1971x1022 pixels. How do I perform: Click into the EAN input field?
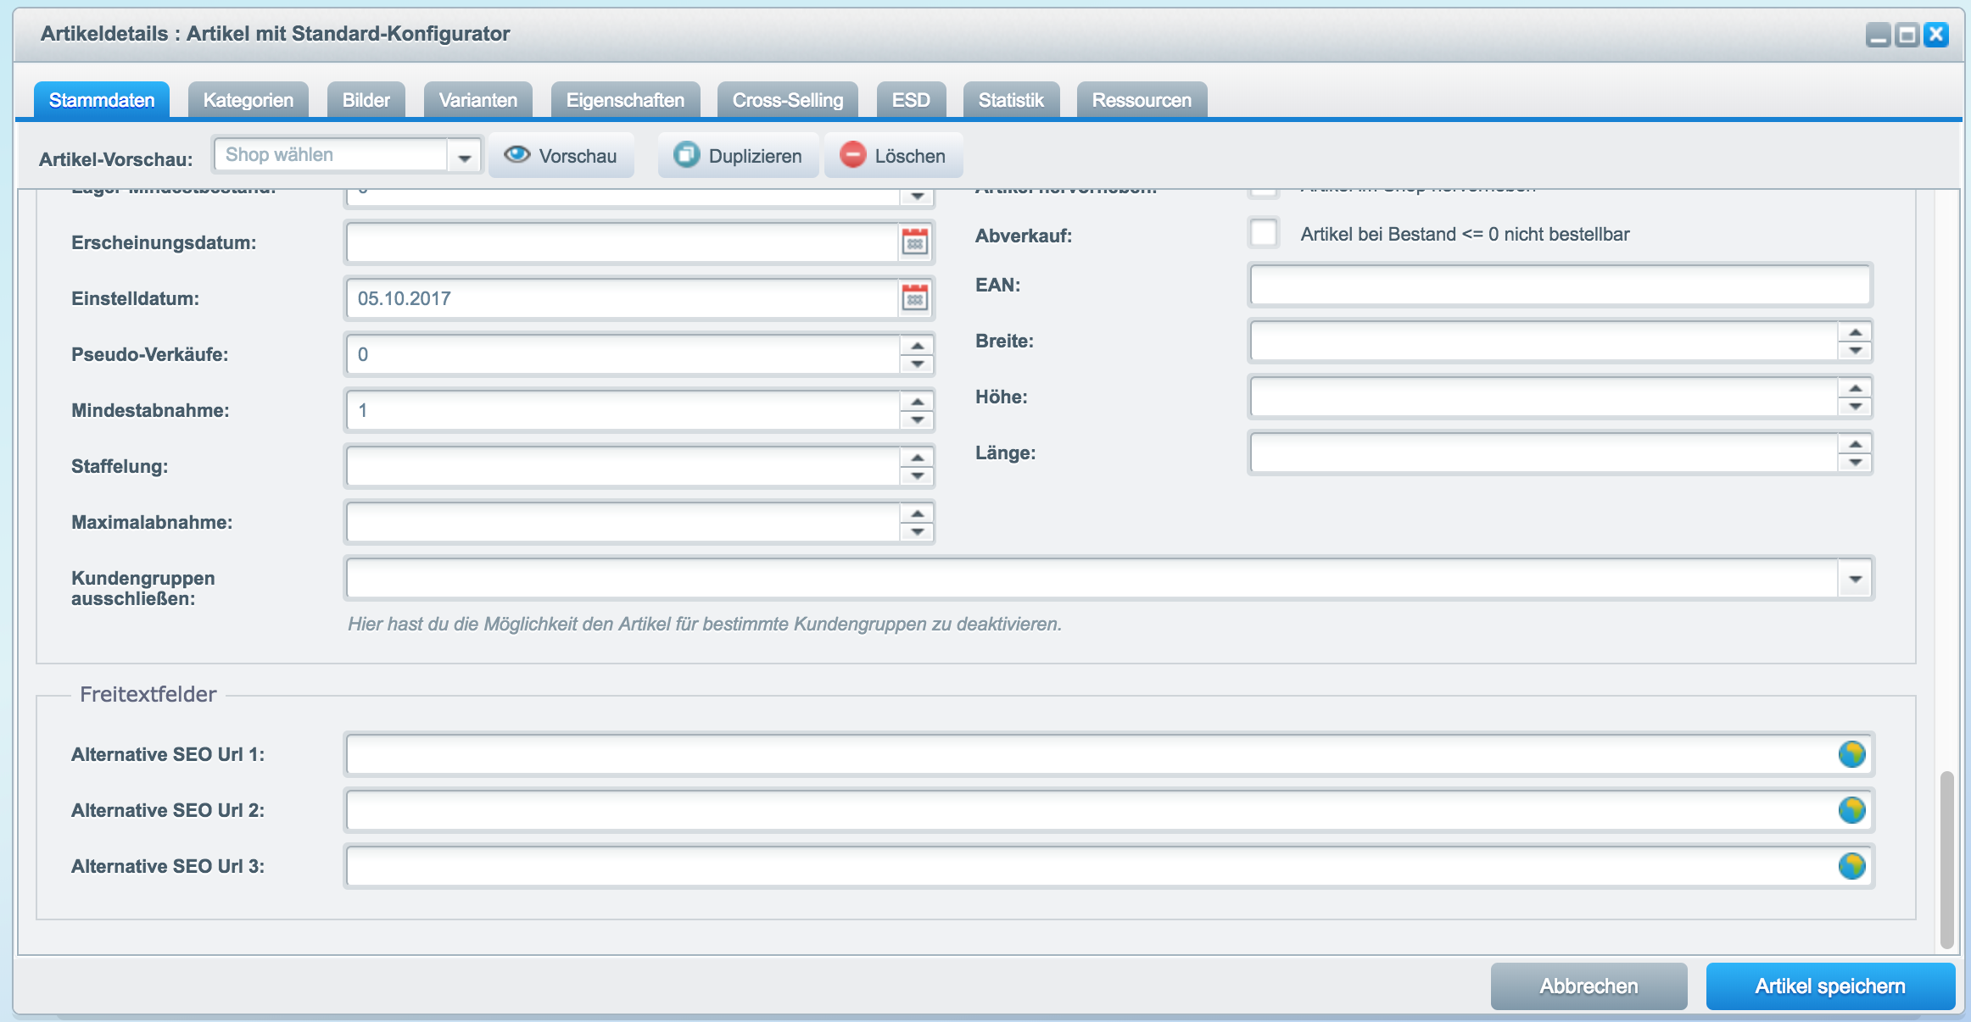[1561, 285]
